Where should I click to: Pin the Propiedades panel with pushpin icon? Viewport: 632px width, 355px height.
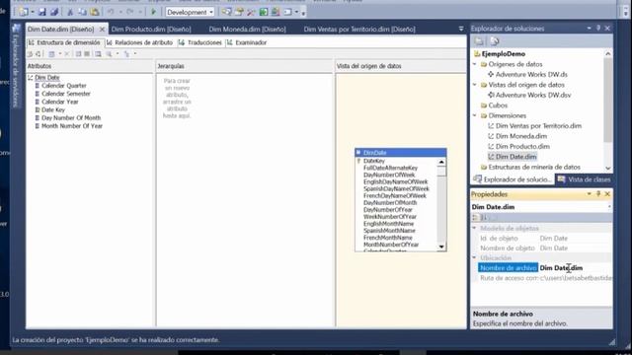click(x=598, y=194)
